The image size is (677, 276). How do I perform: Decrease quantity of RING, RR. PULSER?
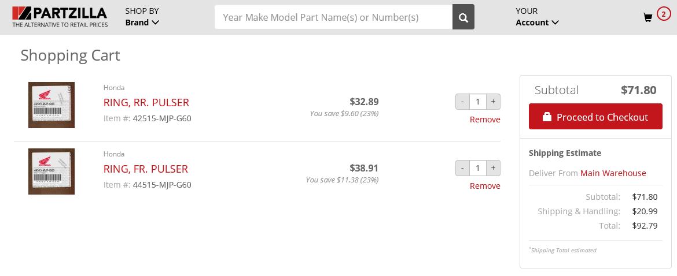462,102
